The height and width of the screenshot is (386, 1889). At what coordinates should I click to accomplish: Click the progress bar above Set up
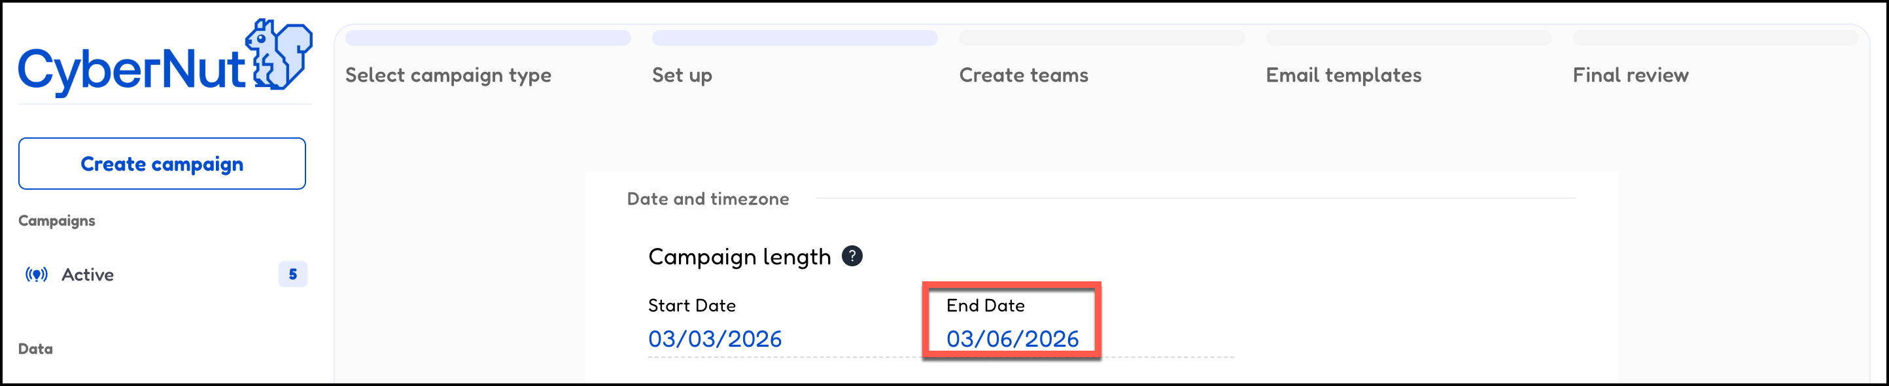click(794, 38)
